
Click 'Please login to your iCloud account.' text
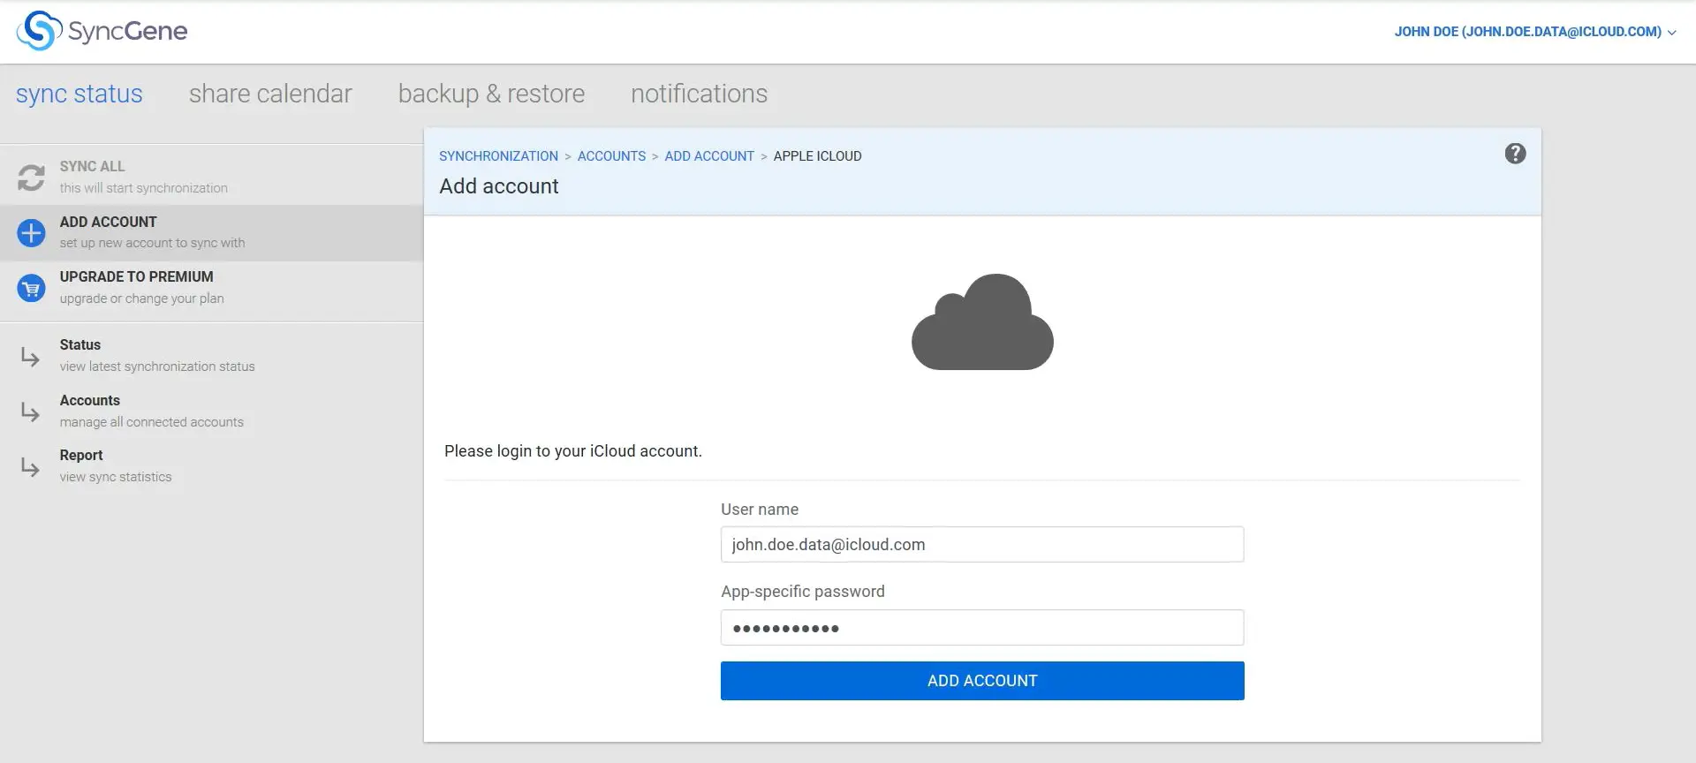click(573, 451)
